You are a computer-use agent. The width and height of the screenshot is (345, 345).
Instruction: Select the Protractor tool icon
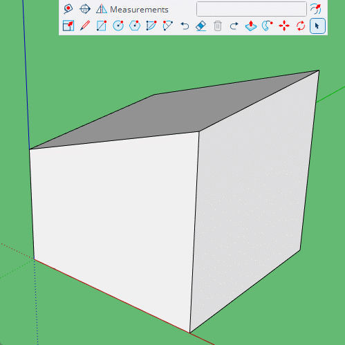click(85, 9)
